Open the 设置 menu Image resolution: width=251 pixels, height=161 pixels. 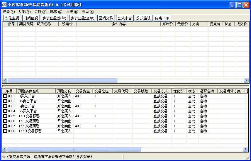(x=9, y=12)
